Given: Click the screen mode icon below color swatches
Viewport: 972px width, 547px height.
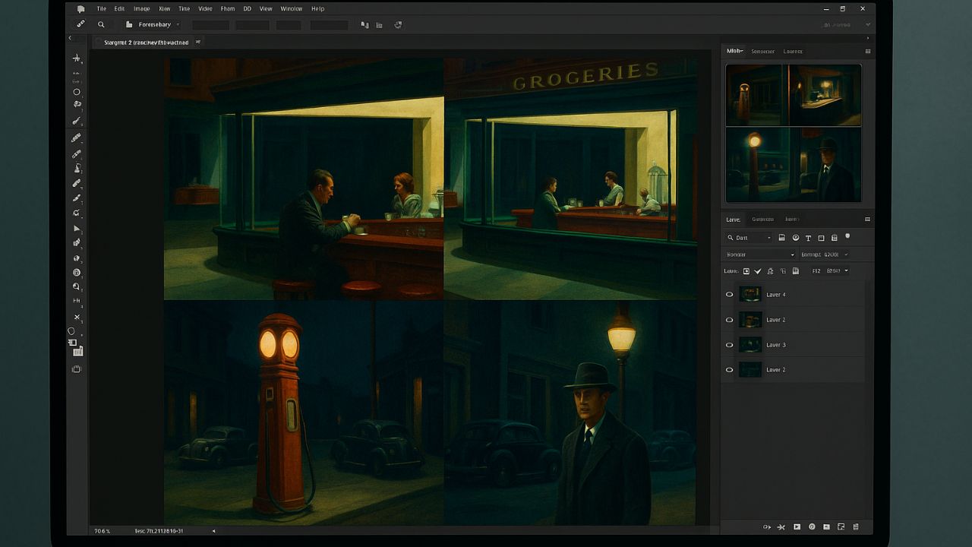Looking at the screenshot, I should (76, 369).
